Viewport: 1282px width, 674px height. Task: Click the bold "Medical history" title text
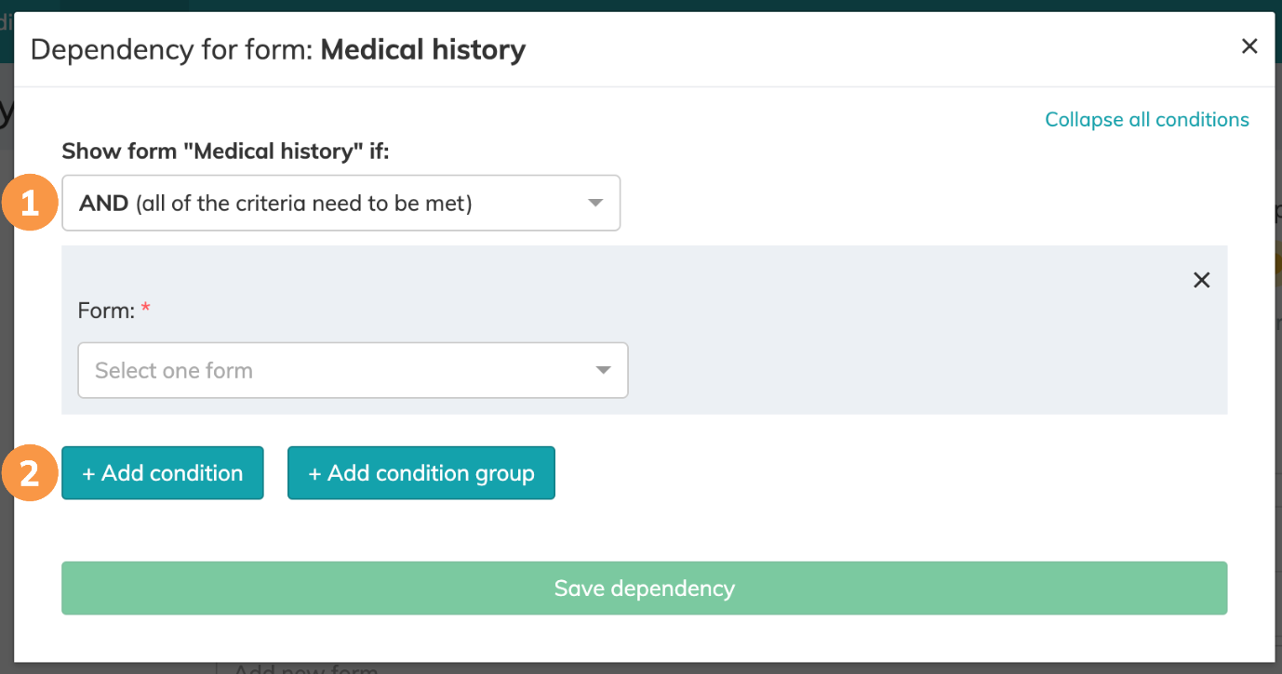423,49
